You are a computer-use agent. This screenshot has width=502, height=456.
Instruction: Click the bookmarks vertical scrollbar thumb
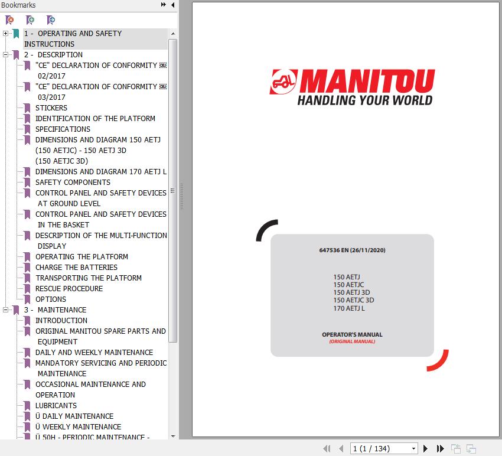coord(173,191)
